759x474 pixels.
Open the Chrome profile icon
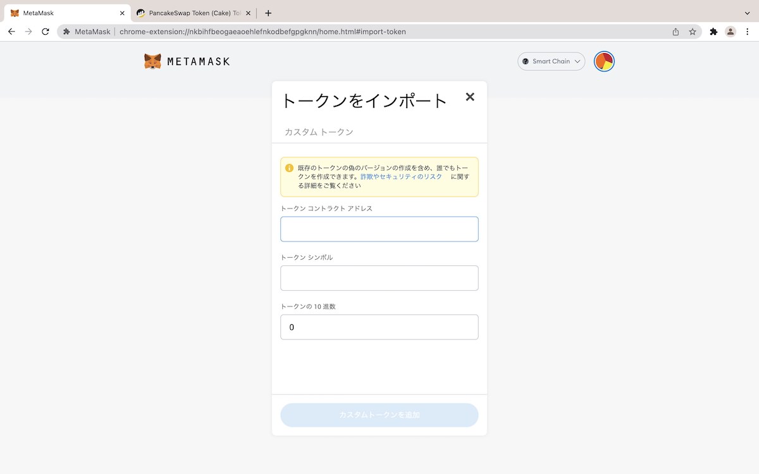[731, 32]
